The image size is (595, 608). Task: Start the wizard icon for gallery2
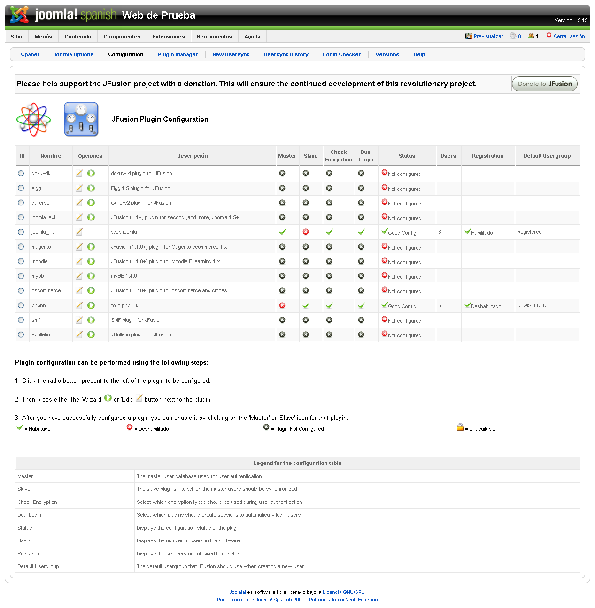tap(91, 203)
